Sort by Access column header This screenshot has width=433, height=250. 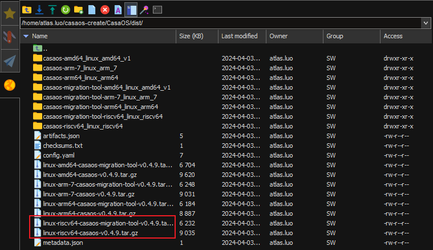(393, 36)
